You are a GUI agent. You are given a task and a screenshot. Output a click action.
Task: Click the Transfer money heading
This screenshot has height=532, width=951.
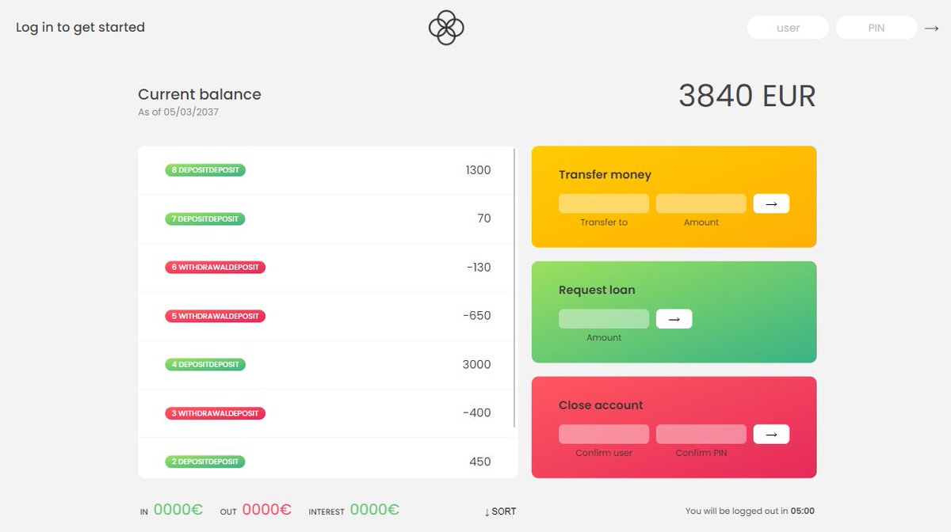[x=605, y=175]
